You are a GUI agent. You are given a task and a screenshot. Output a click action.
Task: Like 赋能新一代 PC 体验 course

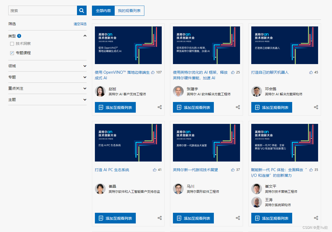coord(311,170)
